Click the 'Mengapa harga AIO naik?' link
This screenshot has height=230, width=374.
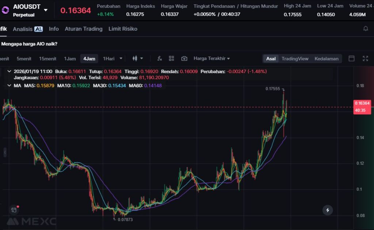tap(29, 44)
